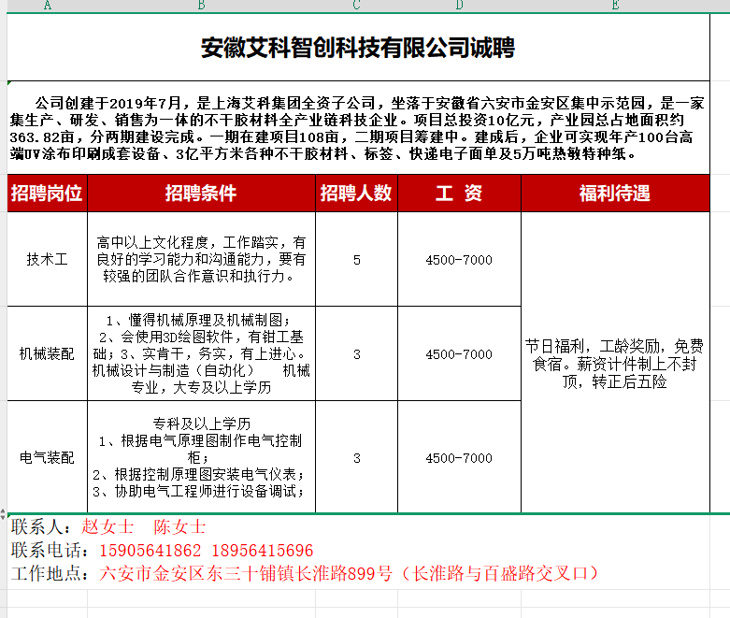Click the salary cell in 电气装配 row

[x=458, y=458]
